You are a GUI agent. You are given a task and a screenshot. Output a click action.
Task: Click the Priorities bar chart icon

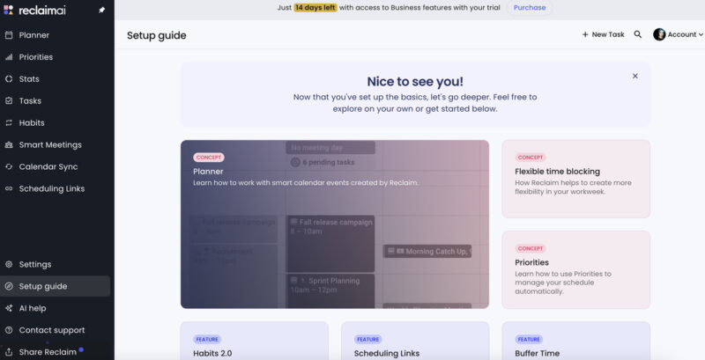(x=9, y=57)
